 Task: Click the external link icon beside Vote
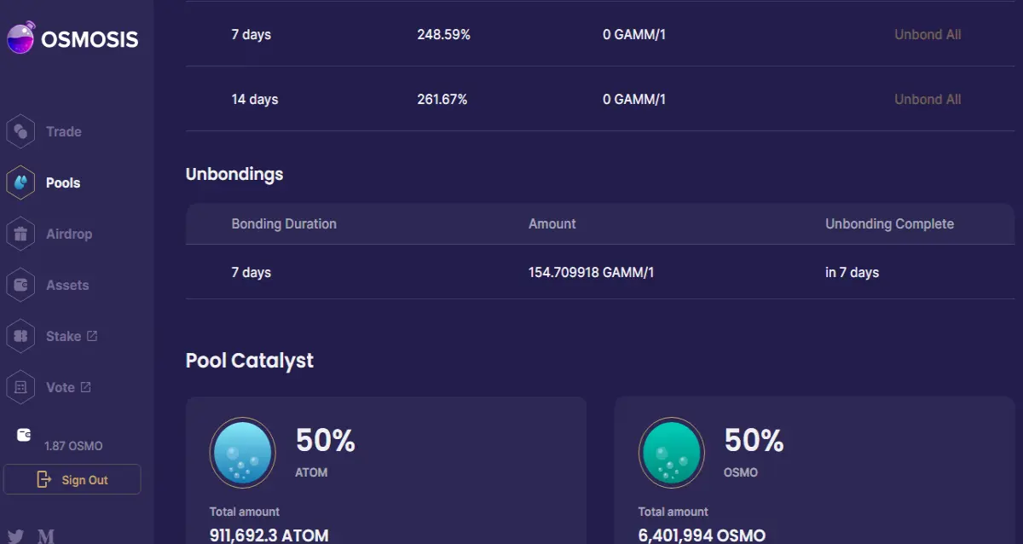(x=85, y=387)
